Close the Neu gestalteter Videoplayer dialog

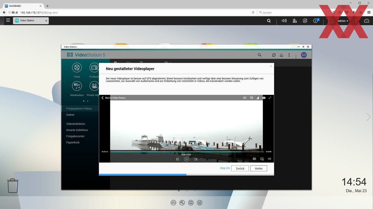point(271,66)
